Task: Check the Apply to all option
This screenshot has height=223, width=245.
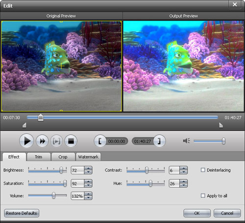Action: click(x=203, y=195)
